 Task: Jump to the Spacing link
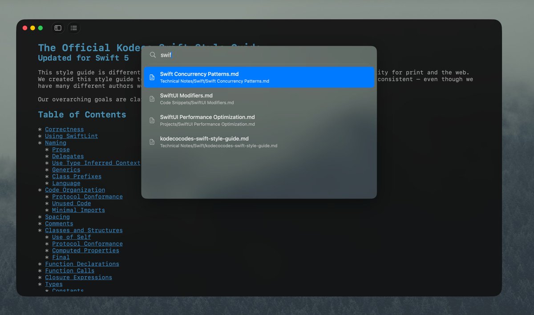coord(57,217)
